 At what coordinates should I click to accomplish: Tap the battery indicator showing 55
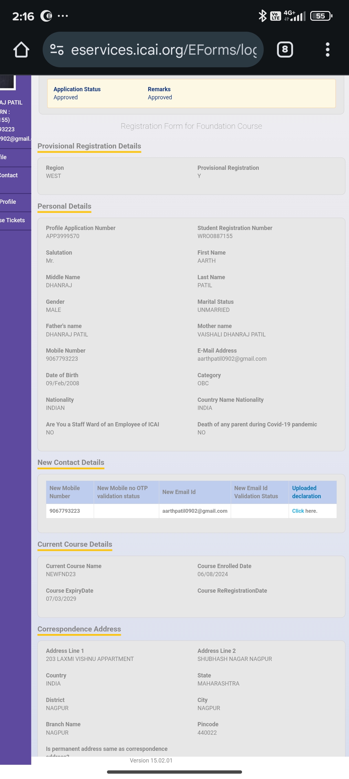(321, 16)
